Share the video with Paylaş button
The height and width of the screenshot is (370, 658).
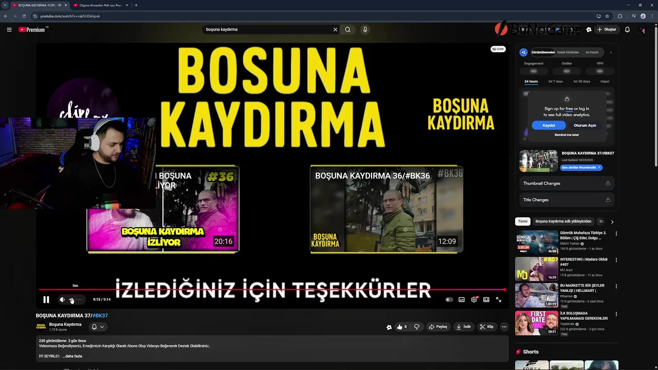coord(438,327)
